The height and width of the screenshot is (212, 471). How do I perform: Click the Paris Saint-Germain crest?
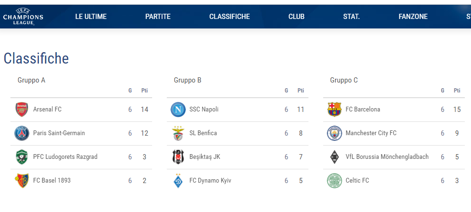22,133
